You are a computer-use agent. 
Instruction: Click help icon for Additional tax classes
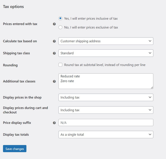(54, 81)
